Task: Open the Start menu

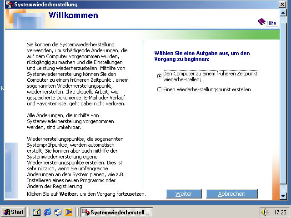Action: [13, 212]
